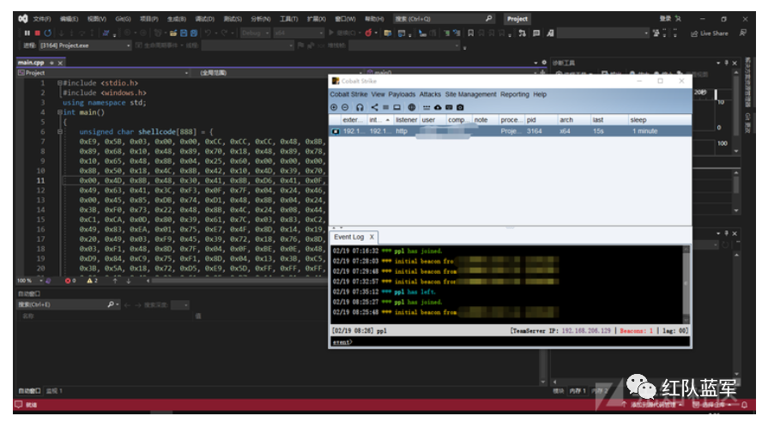Open the 文件(F) menu in Visual Studio
The image size is (762, 422).
coord(42,19)
